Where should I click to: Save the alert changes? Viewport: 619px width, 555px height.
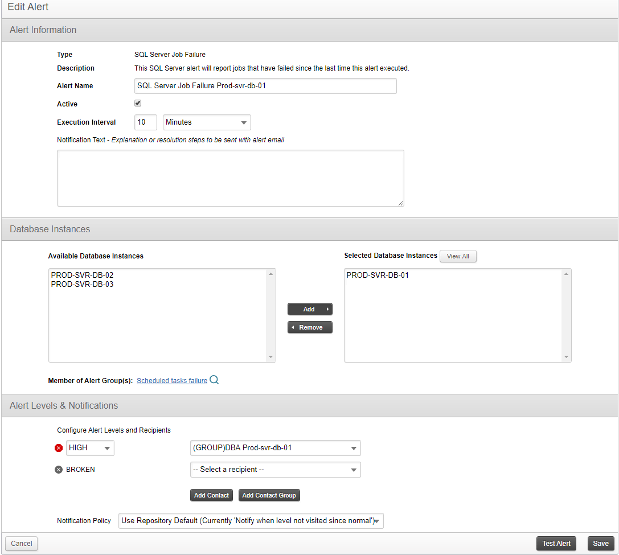tap(601, 544)
